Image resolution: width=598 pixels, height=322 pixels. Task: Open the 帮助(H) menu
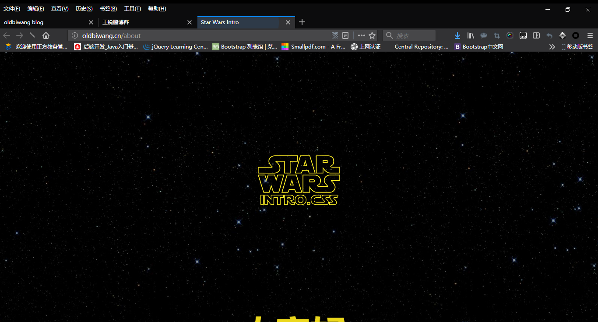[157, 9]
